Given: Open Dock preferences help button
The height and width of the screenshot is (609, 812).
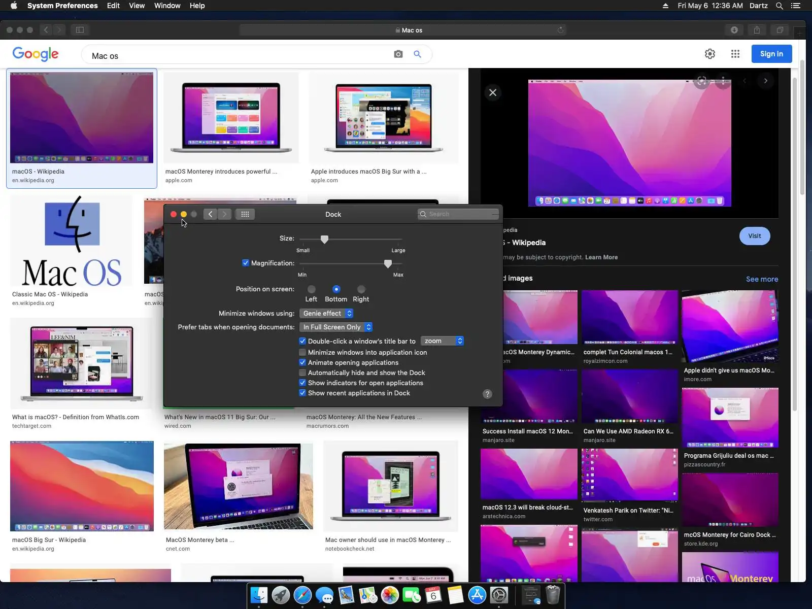Looking at the screenshot, I should pyautogui.click(x=487, y=394).
